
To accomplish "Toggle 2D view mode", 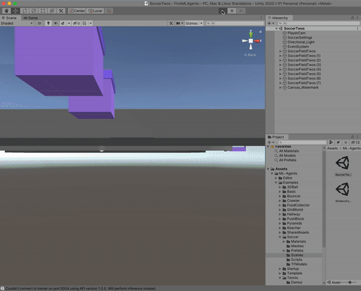I will (x=39, y=23).
